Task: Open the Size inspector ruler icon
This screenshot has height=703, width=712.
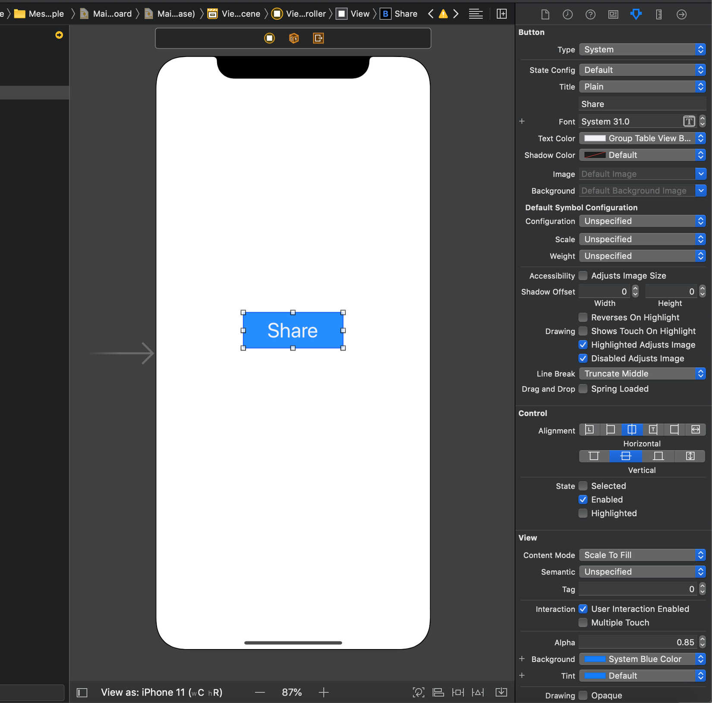Action: 658,14
